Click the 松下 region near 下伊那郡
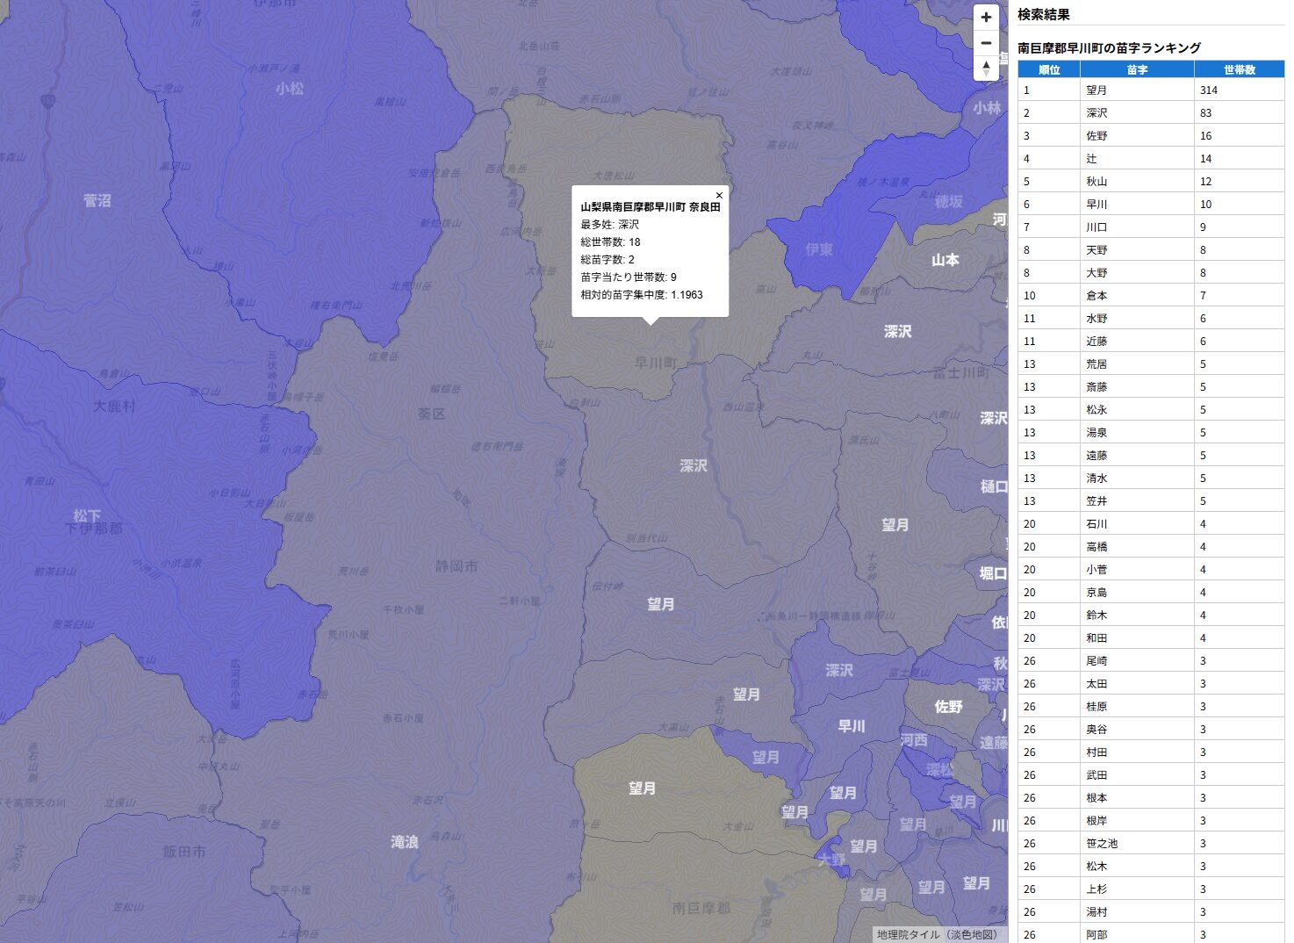1294x943 pixels. pyautogui.click(x=87, y=515)
